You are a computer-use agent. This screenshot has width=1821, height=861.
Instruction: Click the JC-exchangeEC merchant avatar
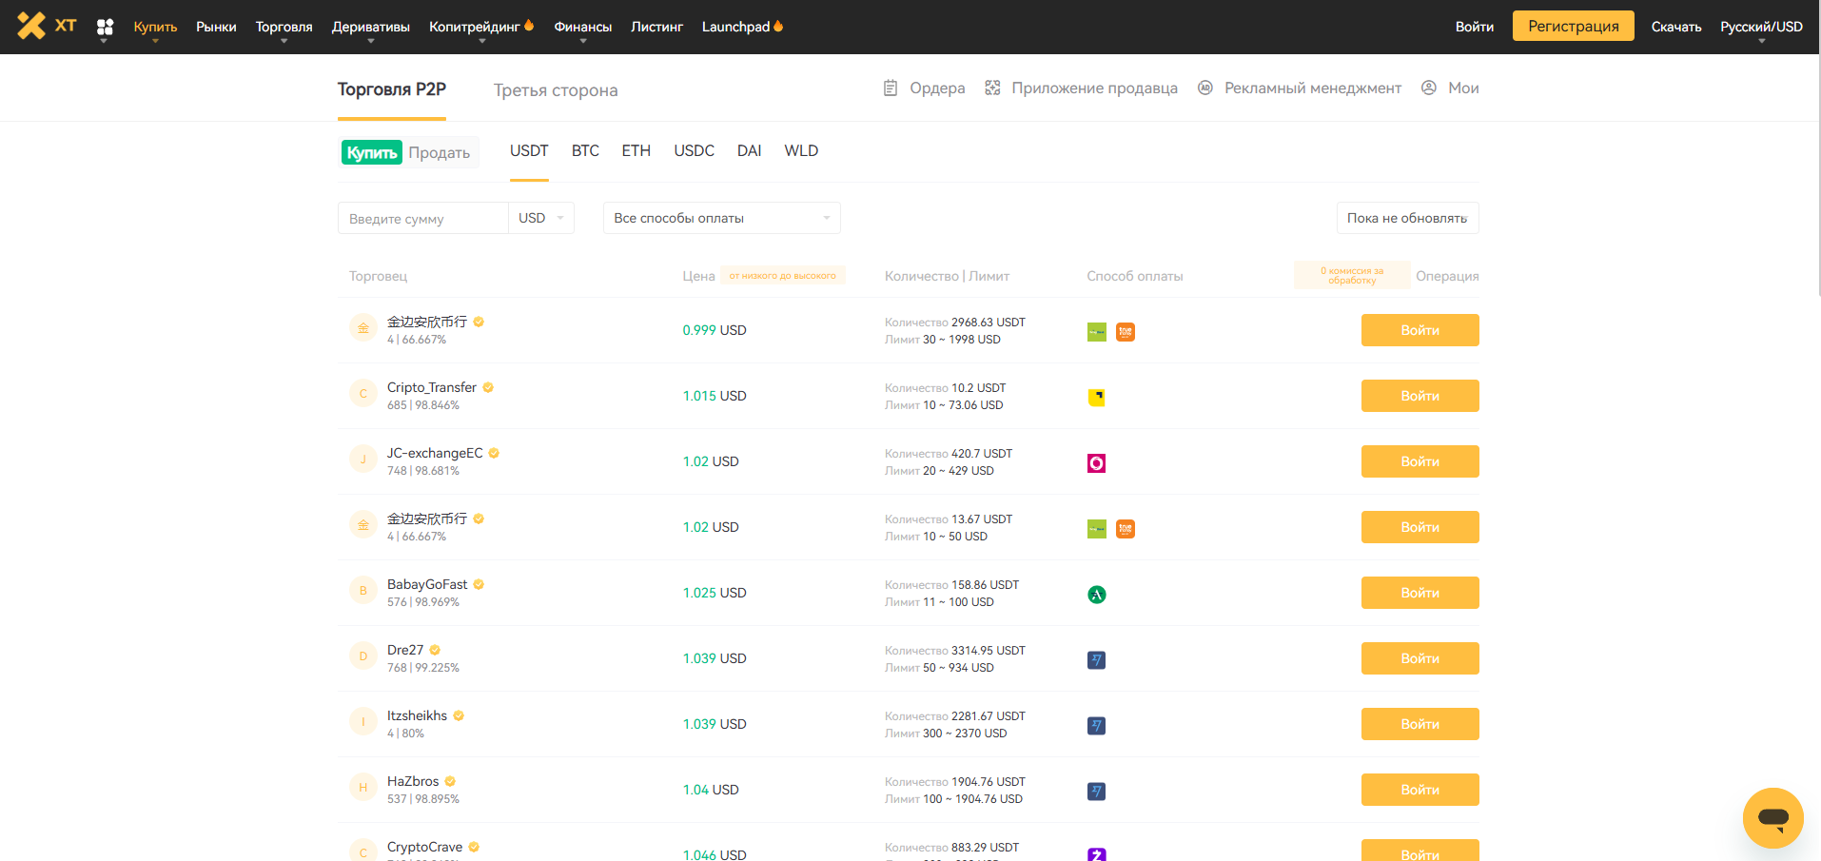(x=363, y=460)
